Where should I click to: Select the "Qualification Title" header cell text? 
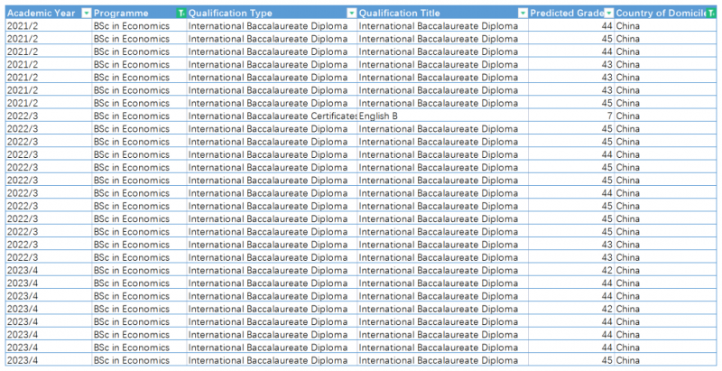[399, 14]
